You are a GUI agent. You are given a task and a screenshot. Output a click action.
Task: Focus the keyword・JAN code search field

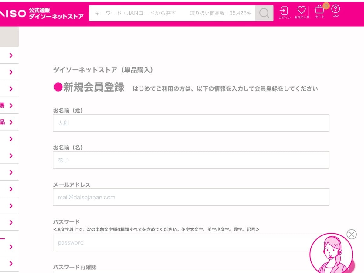[x=172, y=13]
